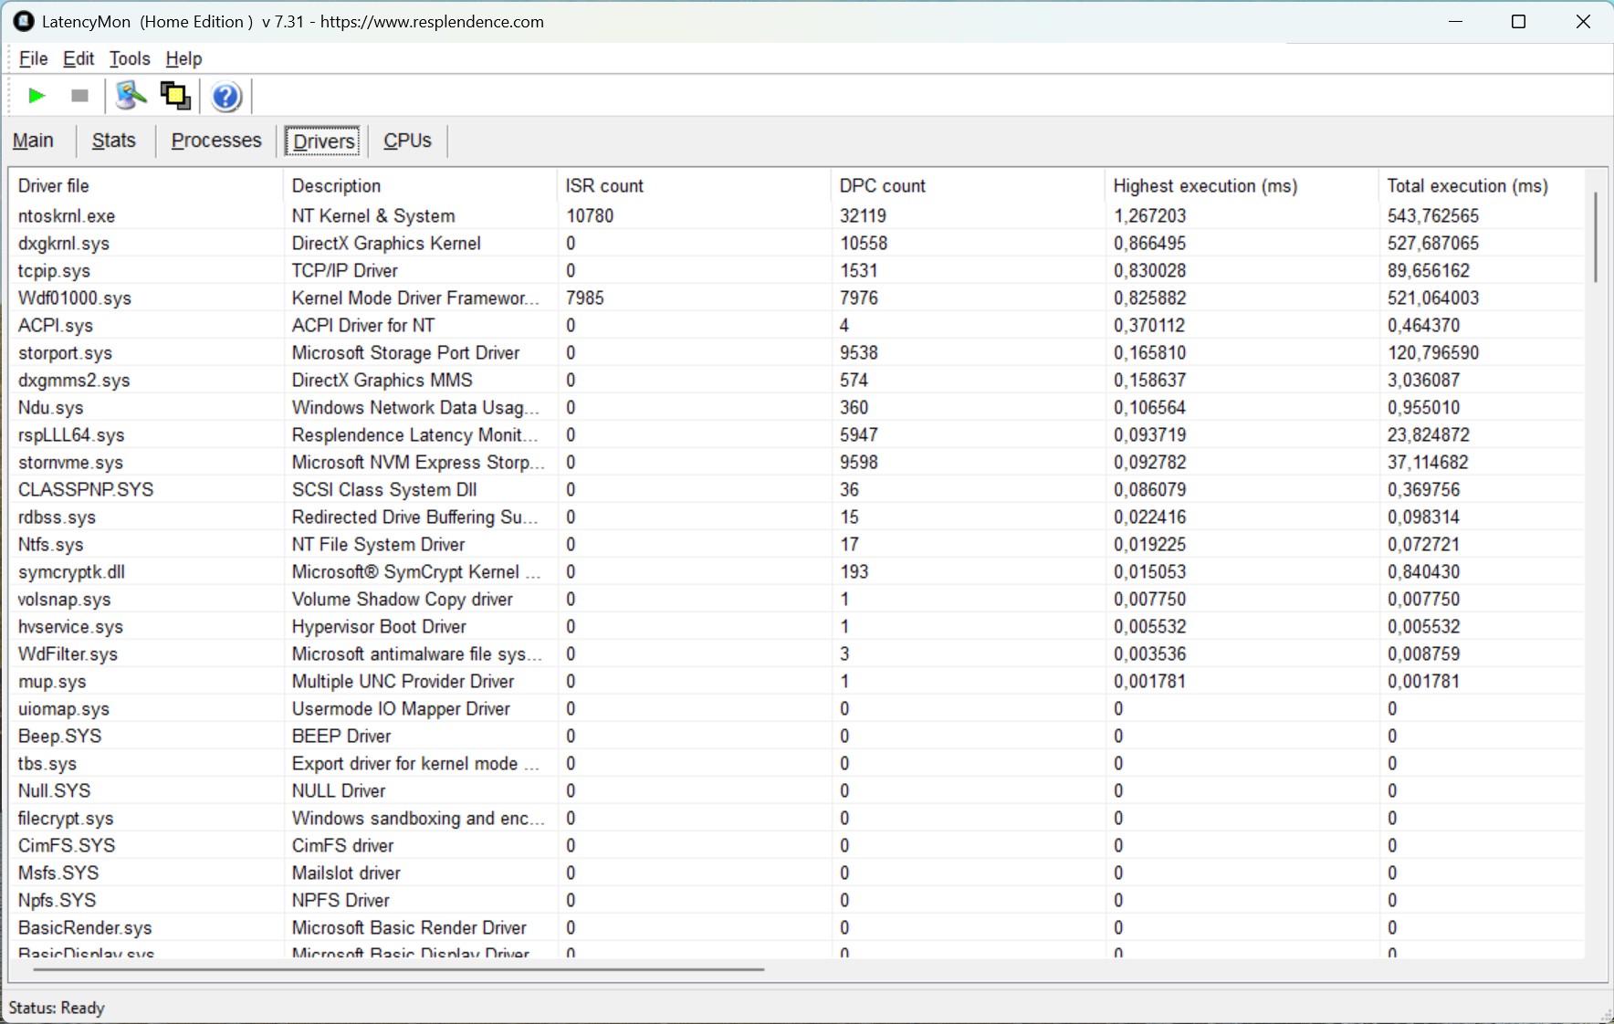1614x1024 pixels.
Task: Open the Edit menu
Action: coord(79,58)
